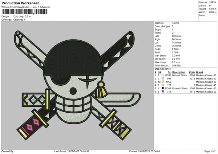Click the Emerald Black color swatch
Screen dimensions: 218x154
163,88
